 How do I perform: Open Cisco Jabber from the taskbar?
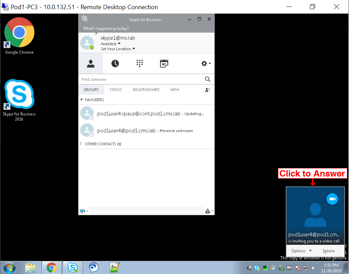click(x=94, y=268)
